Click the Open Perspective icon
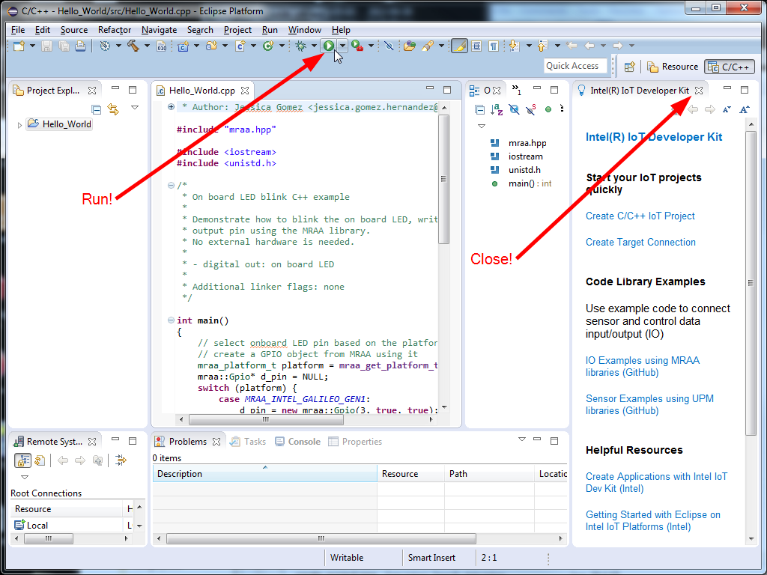Screen dimensions: 767x575 coord(629,67)
